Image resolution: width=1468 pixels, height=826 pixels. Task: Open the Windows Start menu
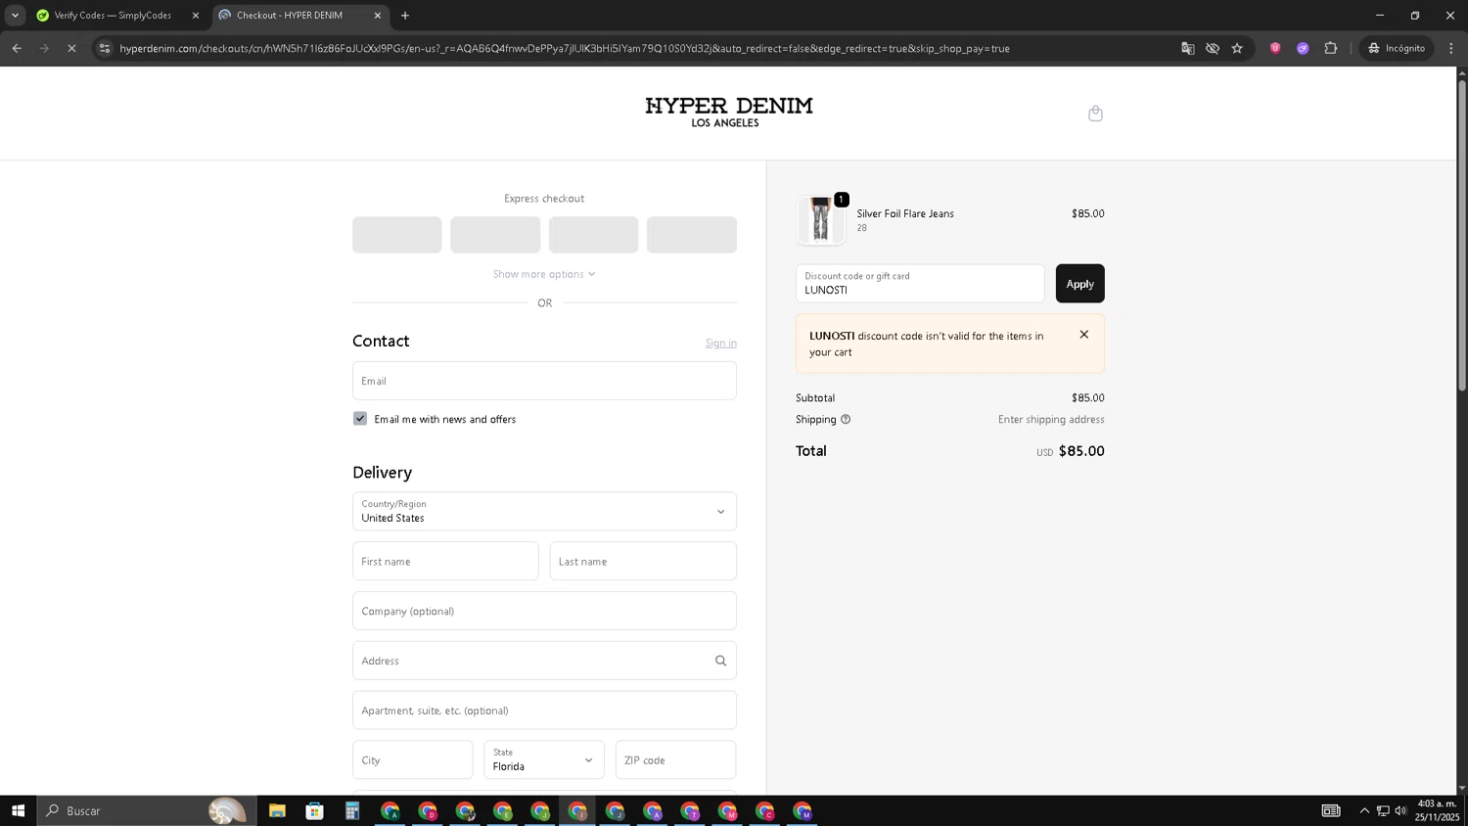tap(18, 810)
